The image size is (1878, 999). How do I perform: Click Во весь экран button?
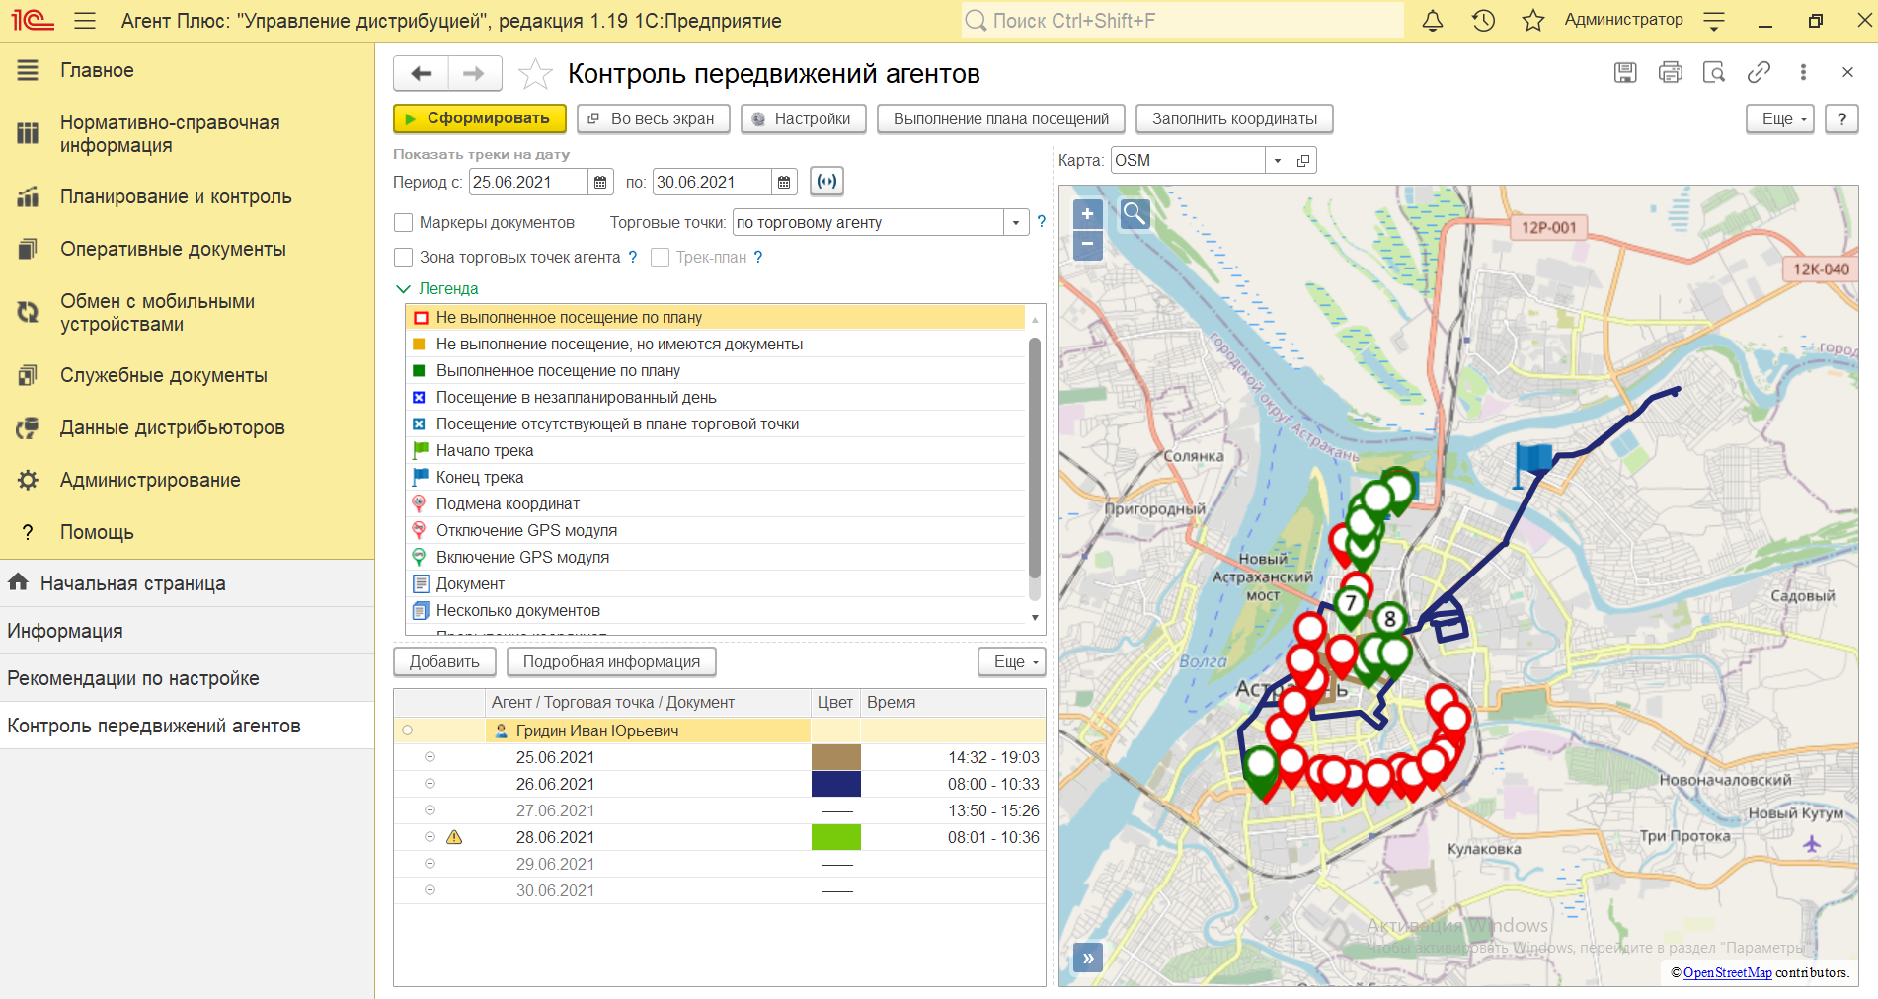click(653, 119)
